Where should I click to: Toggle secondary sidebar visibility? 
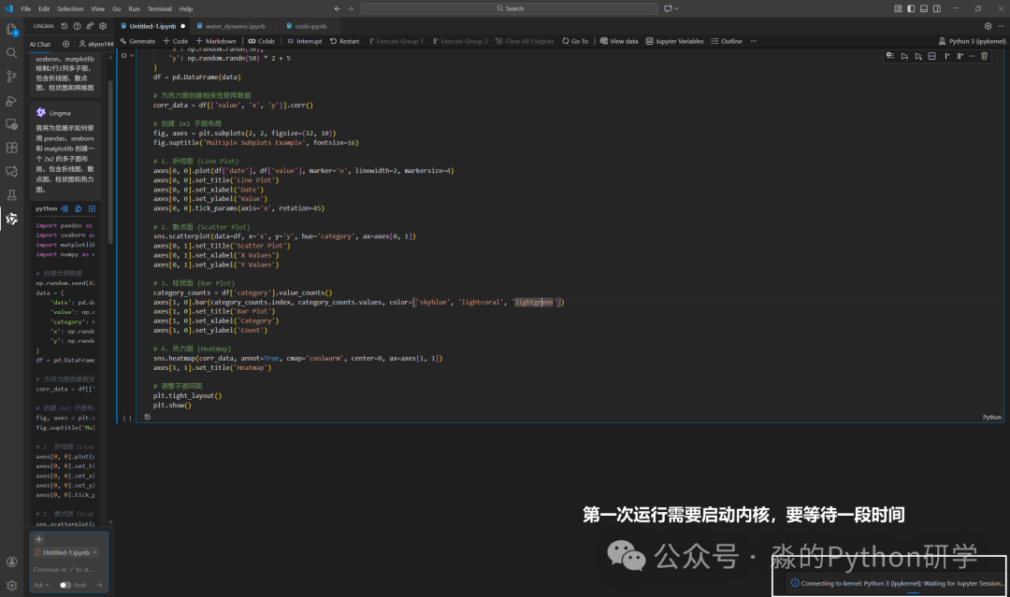tap(936, 8)
